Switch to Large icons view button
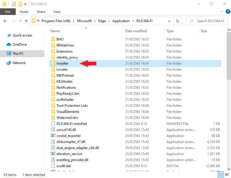The height and width of the screenshot is (178, 231). [227, 175]
